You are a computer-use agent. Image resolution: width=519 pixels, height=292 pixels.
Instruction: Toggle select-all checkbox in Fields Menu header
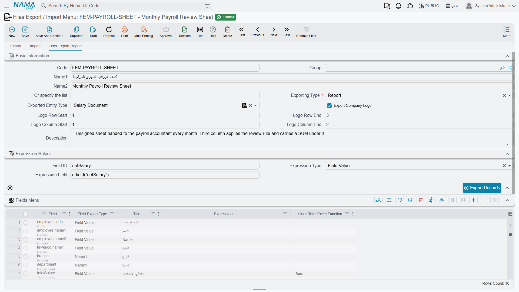click(x=26, y=214)
